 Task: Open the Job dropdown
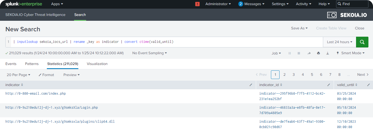276,53
